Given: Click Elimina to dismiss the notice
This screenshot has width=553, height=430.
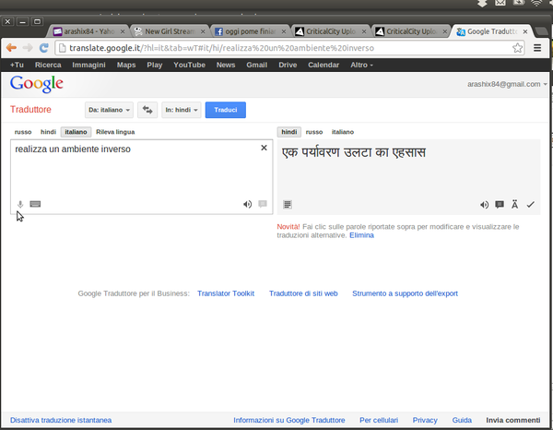Looking at the screenshot, I should tap(361, 235).
